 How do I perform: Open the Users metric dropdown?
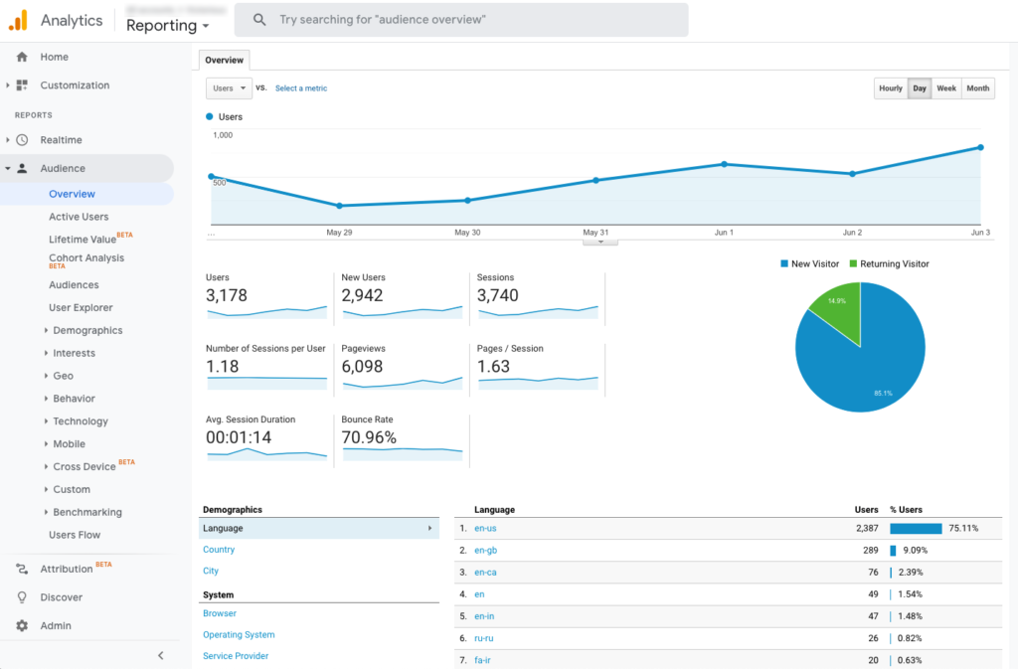tap(229, 88)
